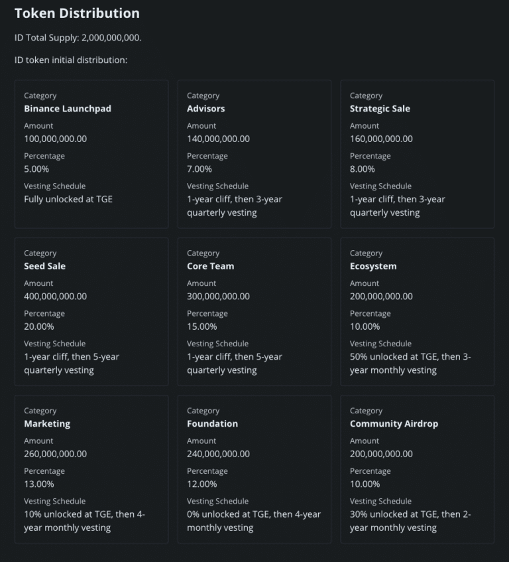Click the 7.00% Advisors percentage
The height and width of the screenshot is (562, 509).
199,169
